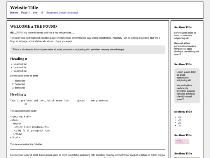Click the Website Title heading
Image resolution: width=210 pixels, height=158 pixels.
24,7
